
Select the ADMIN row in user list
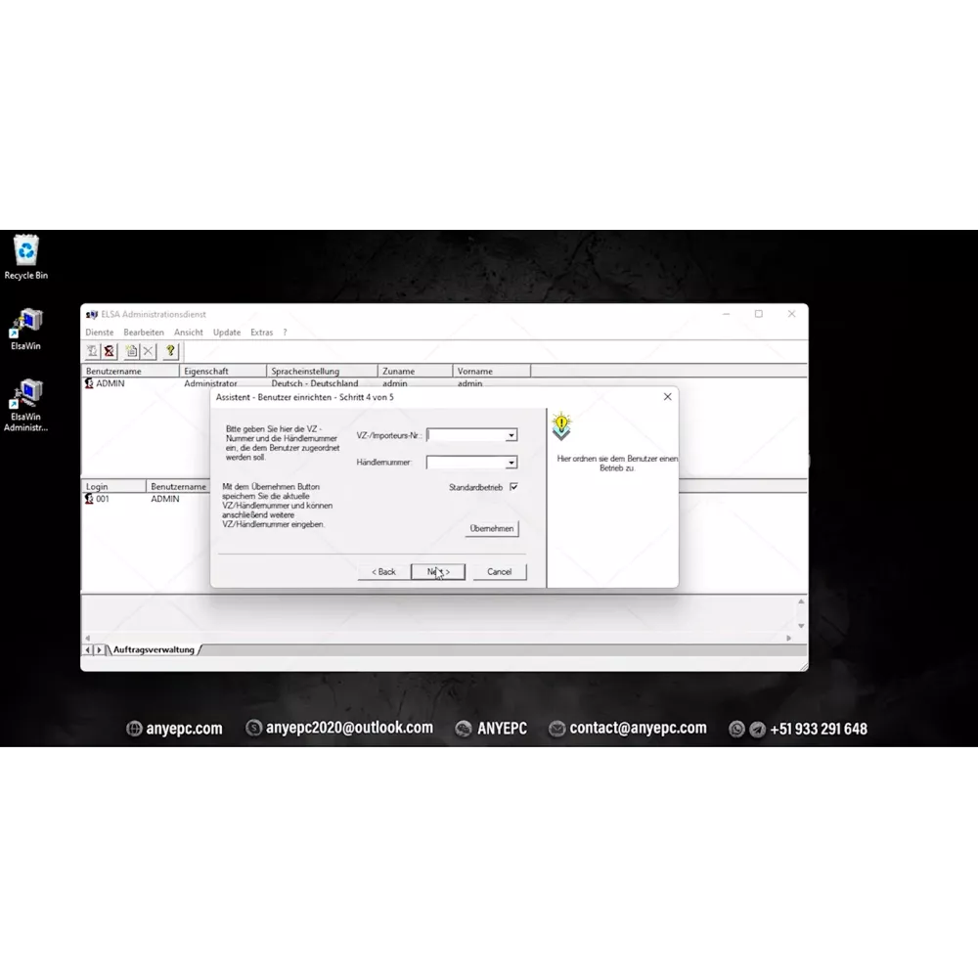[110, 384]
